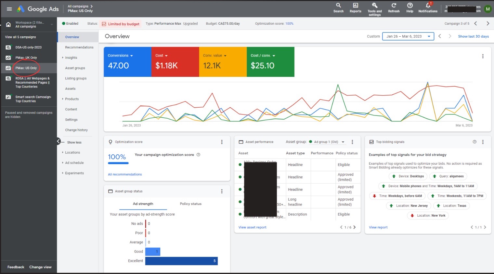
Task: Open the Recommendations page
Action: click(x=79, y=47)
